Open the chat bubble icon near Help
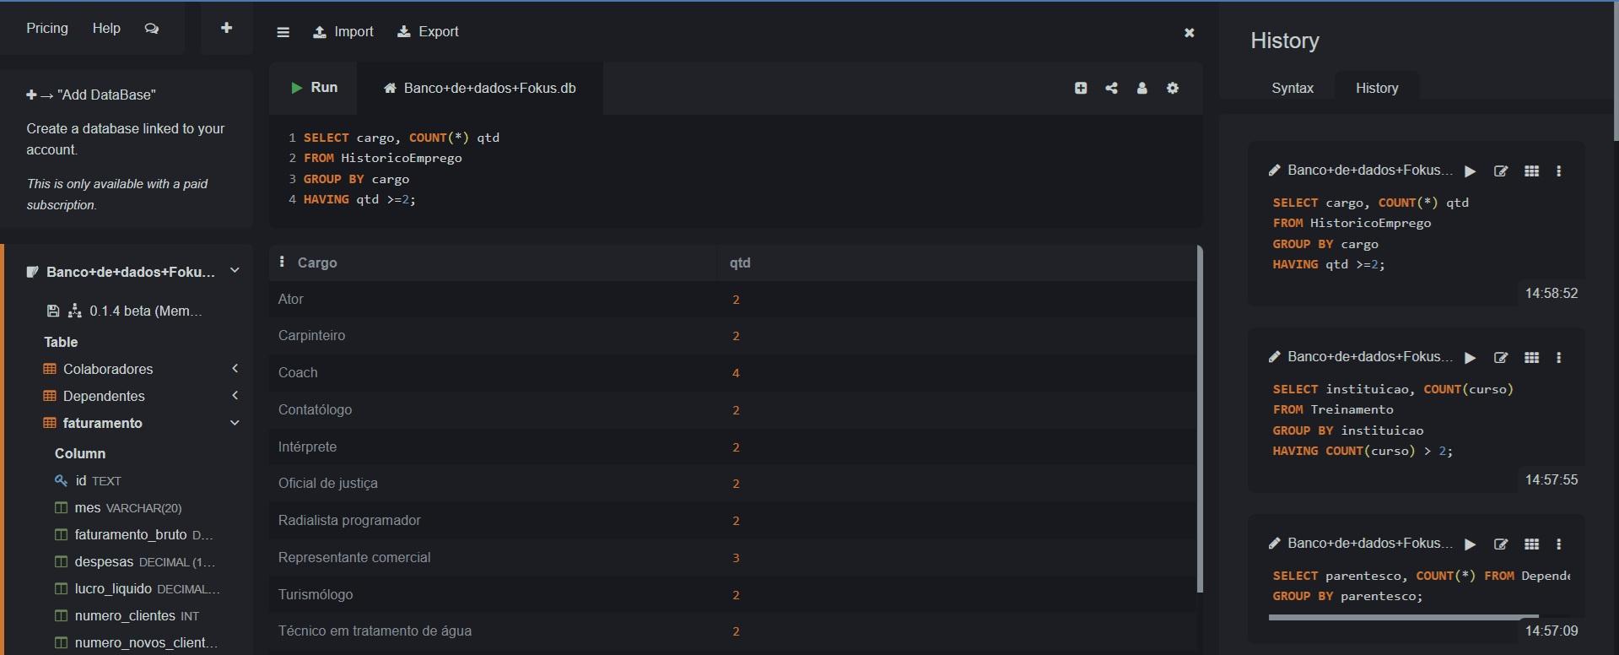 click(x=152, y=29)
